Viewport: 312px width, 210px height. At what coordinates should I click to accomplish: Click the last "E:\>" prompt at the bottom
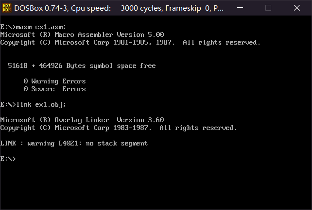pyautogui.click(x=8, y=159)
